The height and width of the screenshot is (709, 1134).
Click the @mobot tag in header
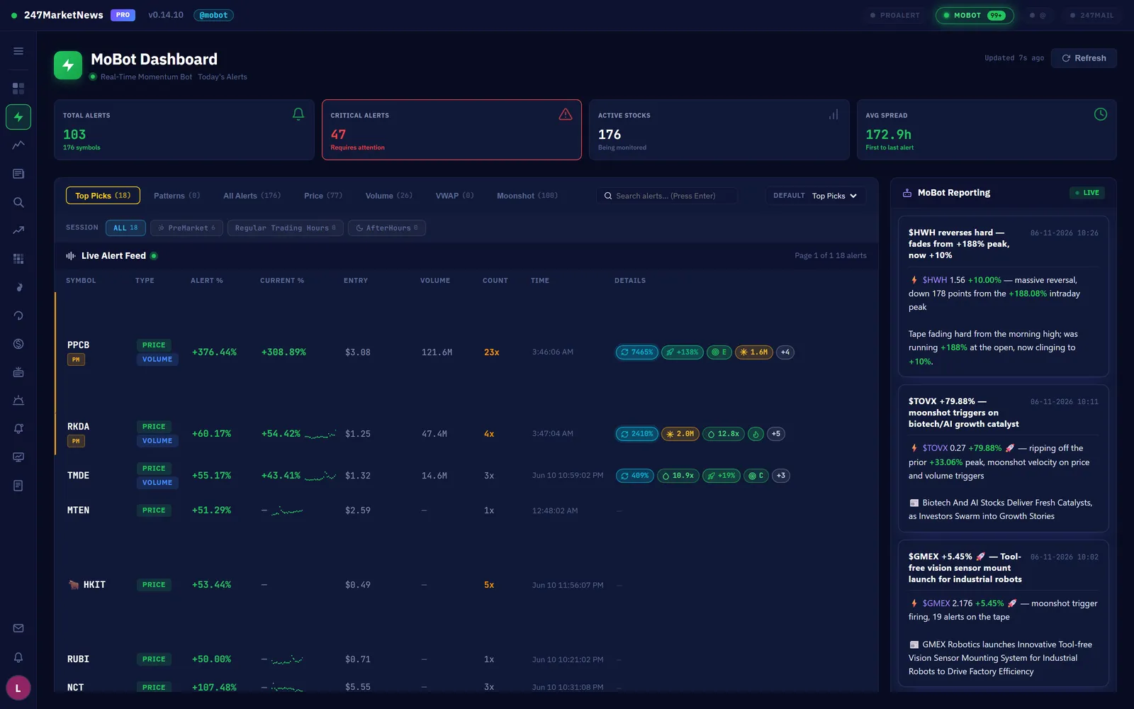(213, 15)
